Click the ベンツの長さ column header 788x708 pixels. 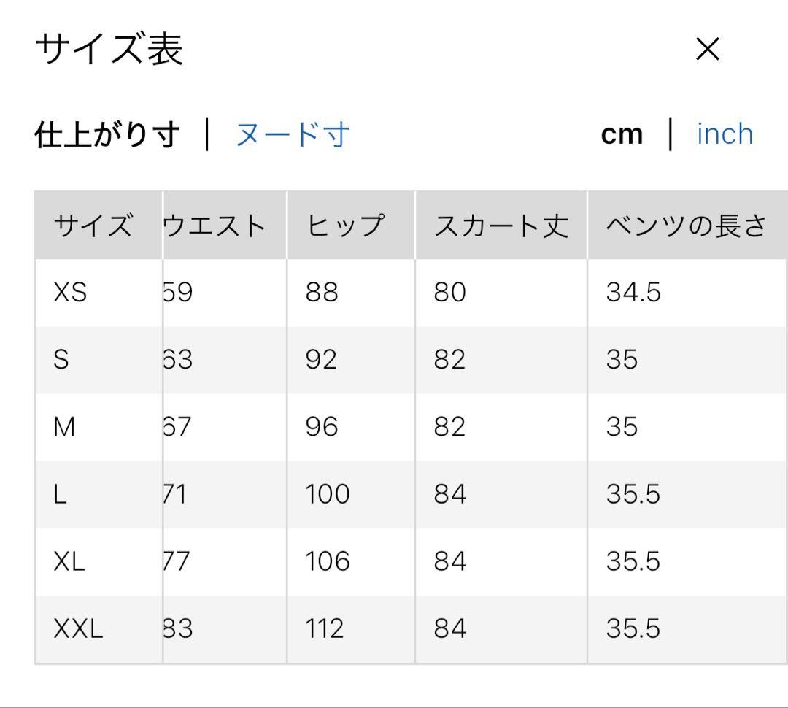coord(686,226)
